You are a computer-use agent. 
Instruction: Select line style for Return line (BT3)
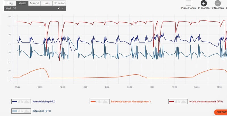15,111
